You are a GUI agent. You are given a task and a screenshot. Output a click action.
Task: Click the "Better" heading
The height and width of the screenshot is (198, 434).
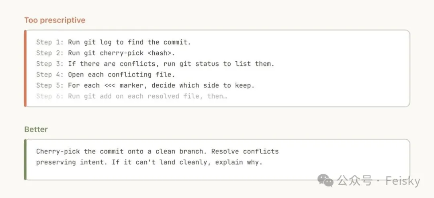pyautogui.click(x=36, y=129)
